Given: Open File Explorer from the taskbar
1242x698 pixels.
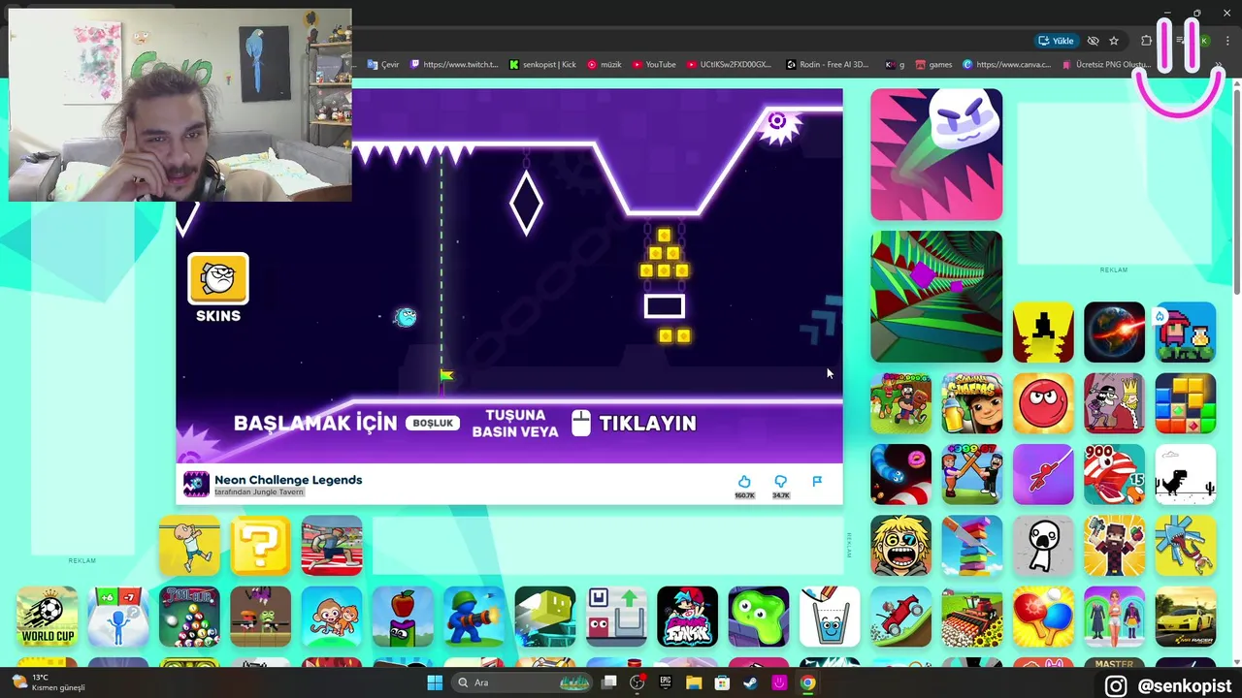Looking at the screenshot, I should (694, 682).
